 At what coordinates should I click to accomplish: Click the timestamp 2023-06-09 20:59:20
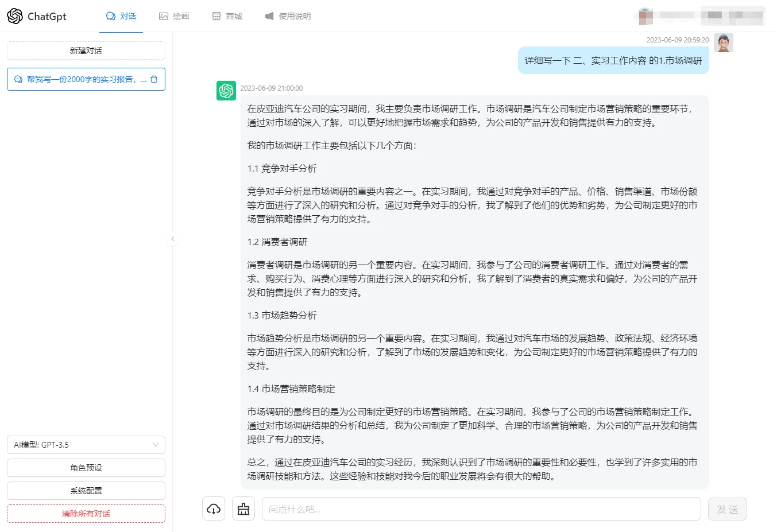[678, 40]
